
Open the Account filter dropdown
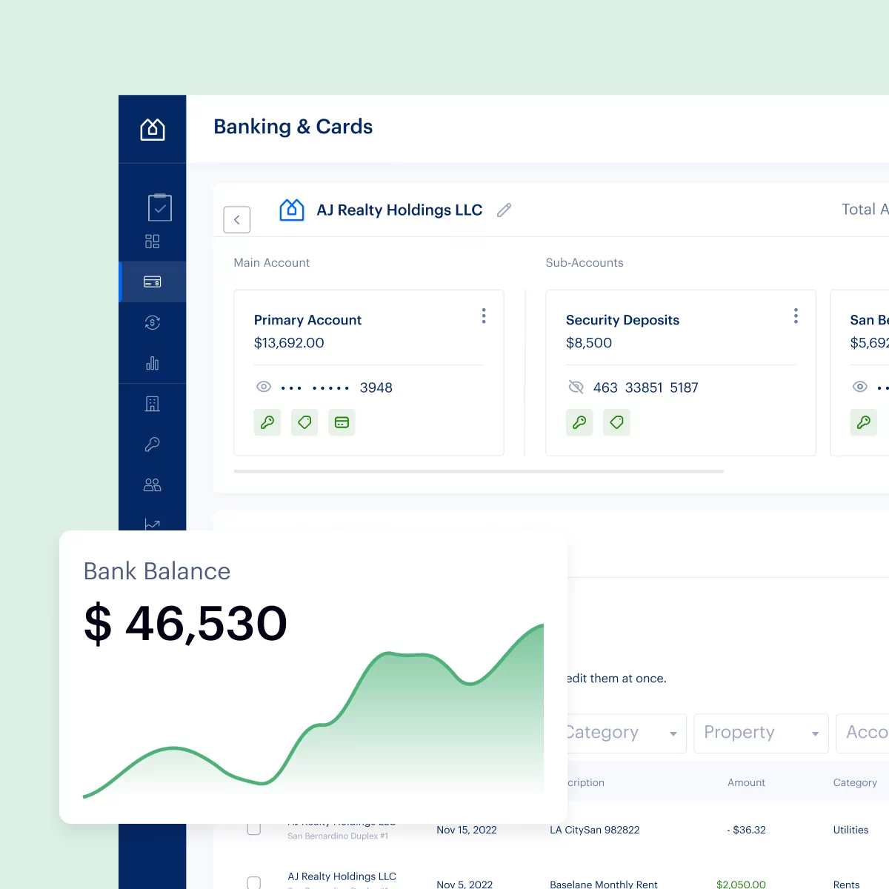click(x=863, y=733)
